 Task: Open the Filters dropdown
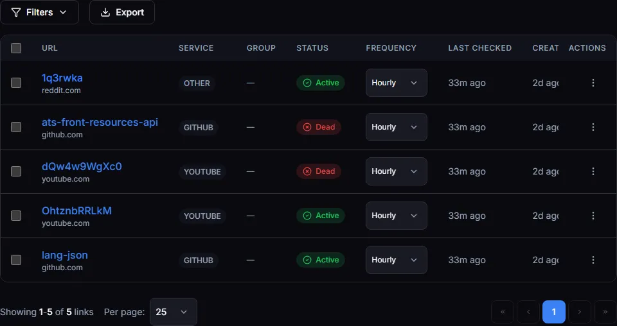point(39,12)
